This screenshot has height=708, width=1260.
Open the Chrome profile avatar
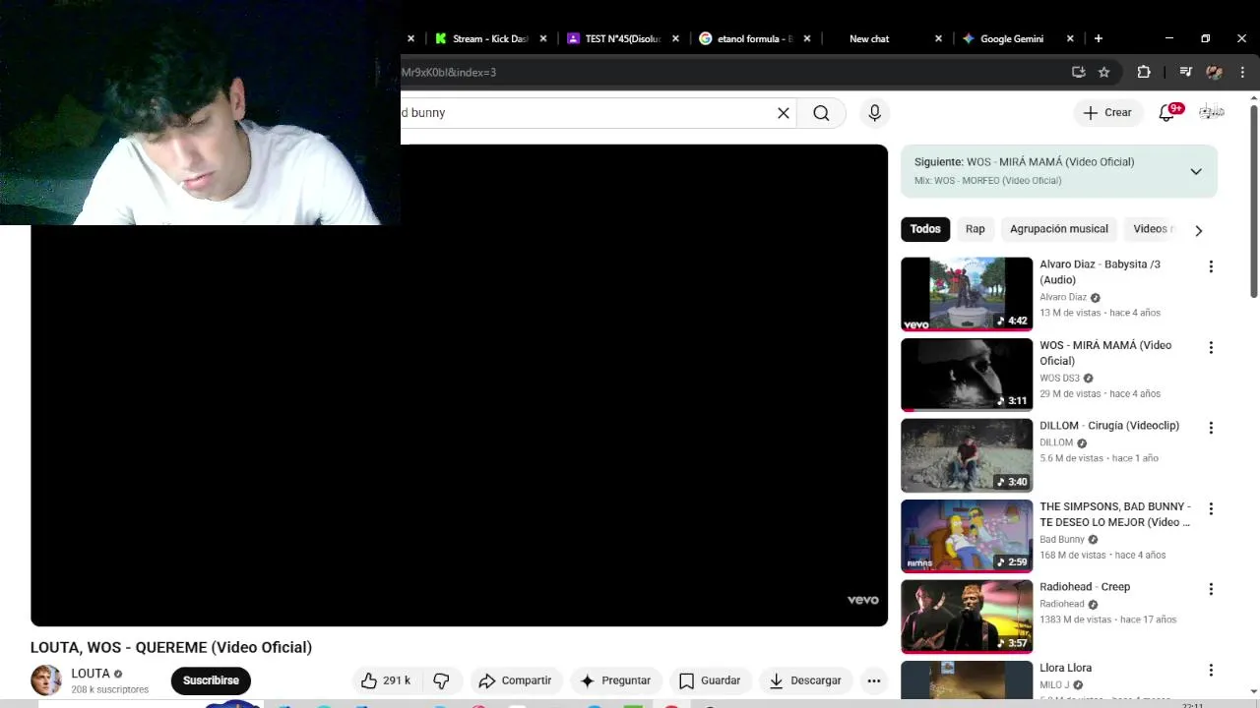1214,72
